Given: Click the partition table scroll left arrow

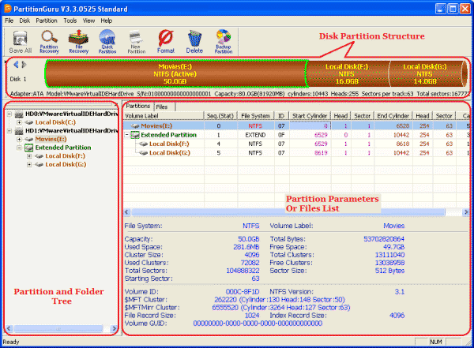Looking at the screenshot, I should (127, 212).
